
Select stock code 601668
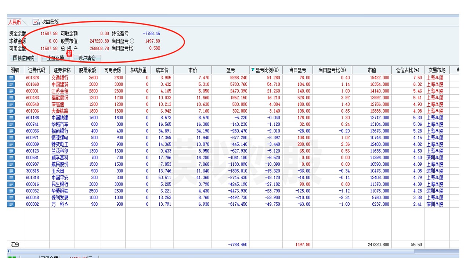32,84
